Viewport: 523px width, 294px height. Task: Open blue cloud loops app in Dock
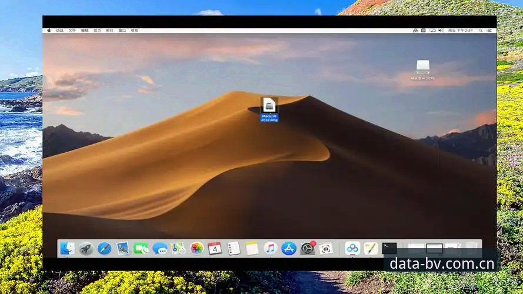(x=352, y=248)
